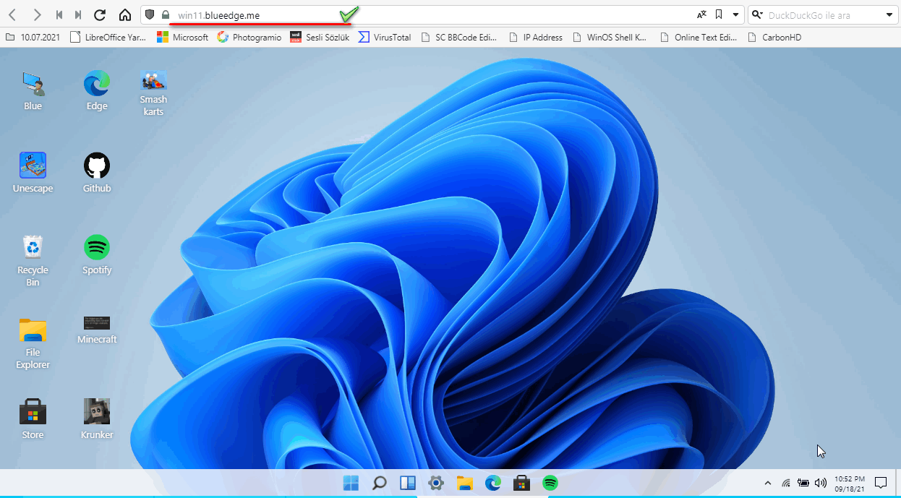Expand the search field dropdown arrow
This screenshot has width=901, height=498.
[889, 14]
